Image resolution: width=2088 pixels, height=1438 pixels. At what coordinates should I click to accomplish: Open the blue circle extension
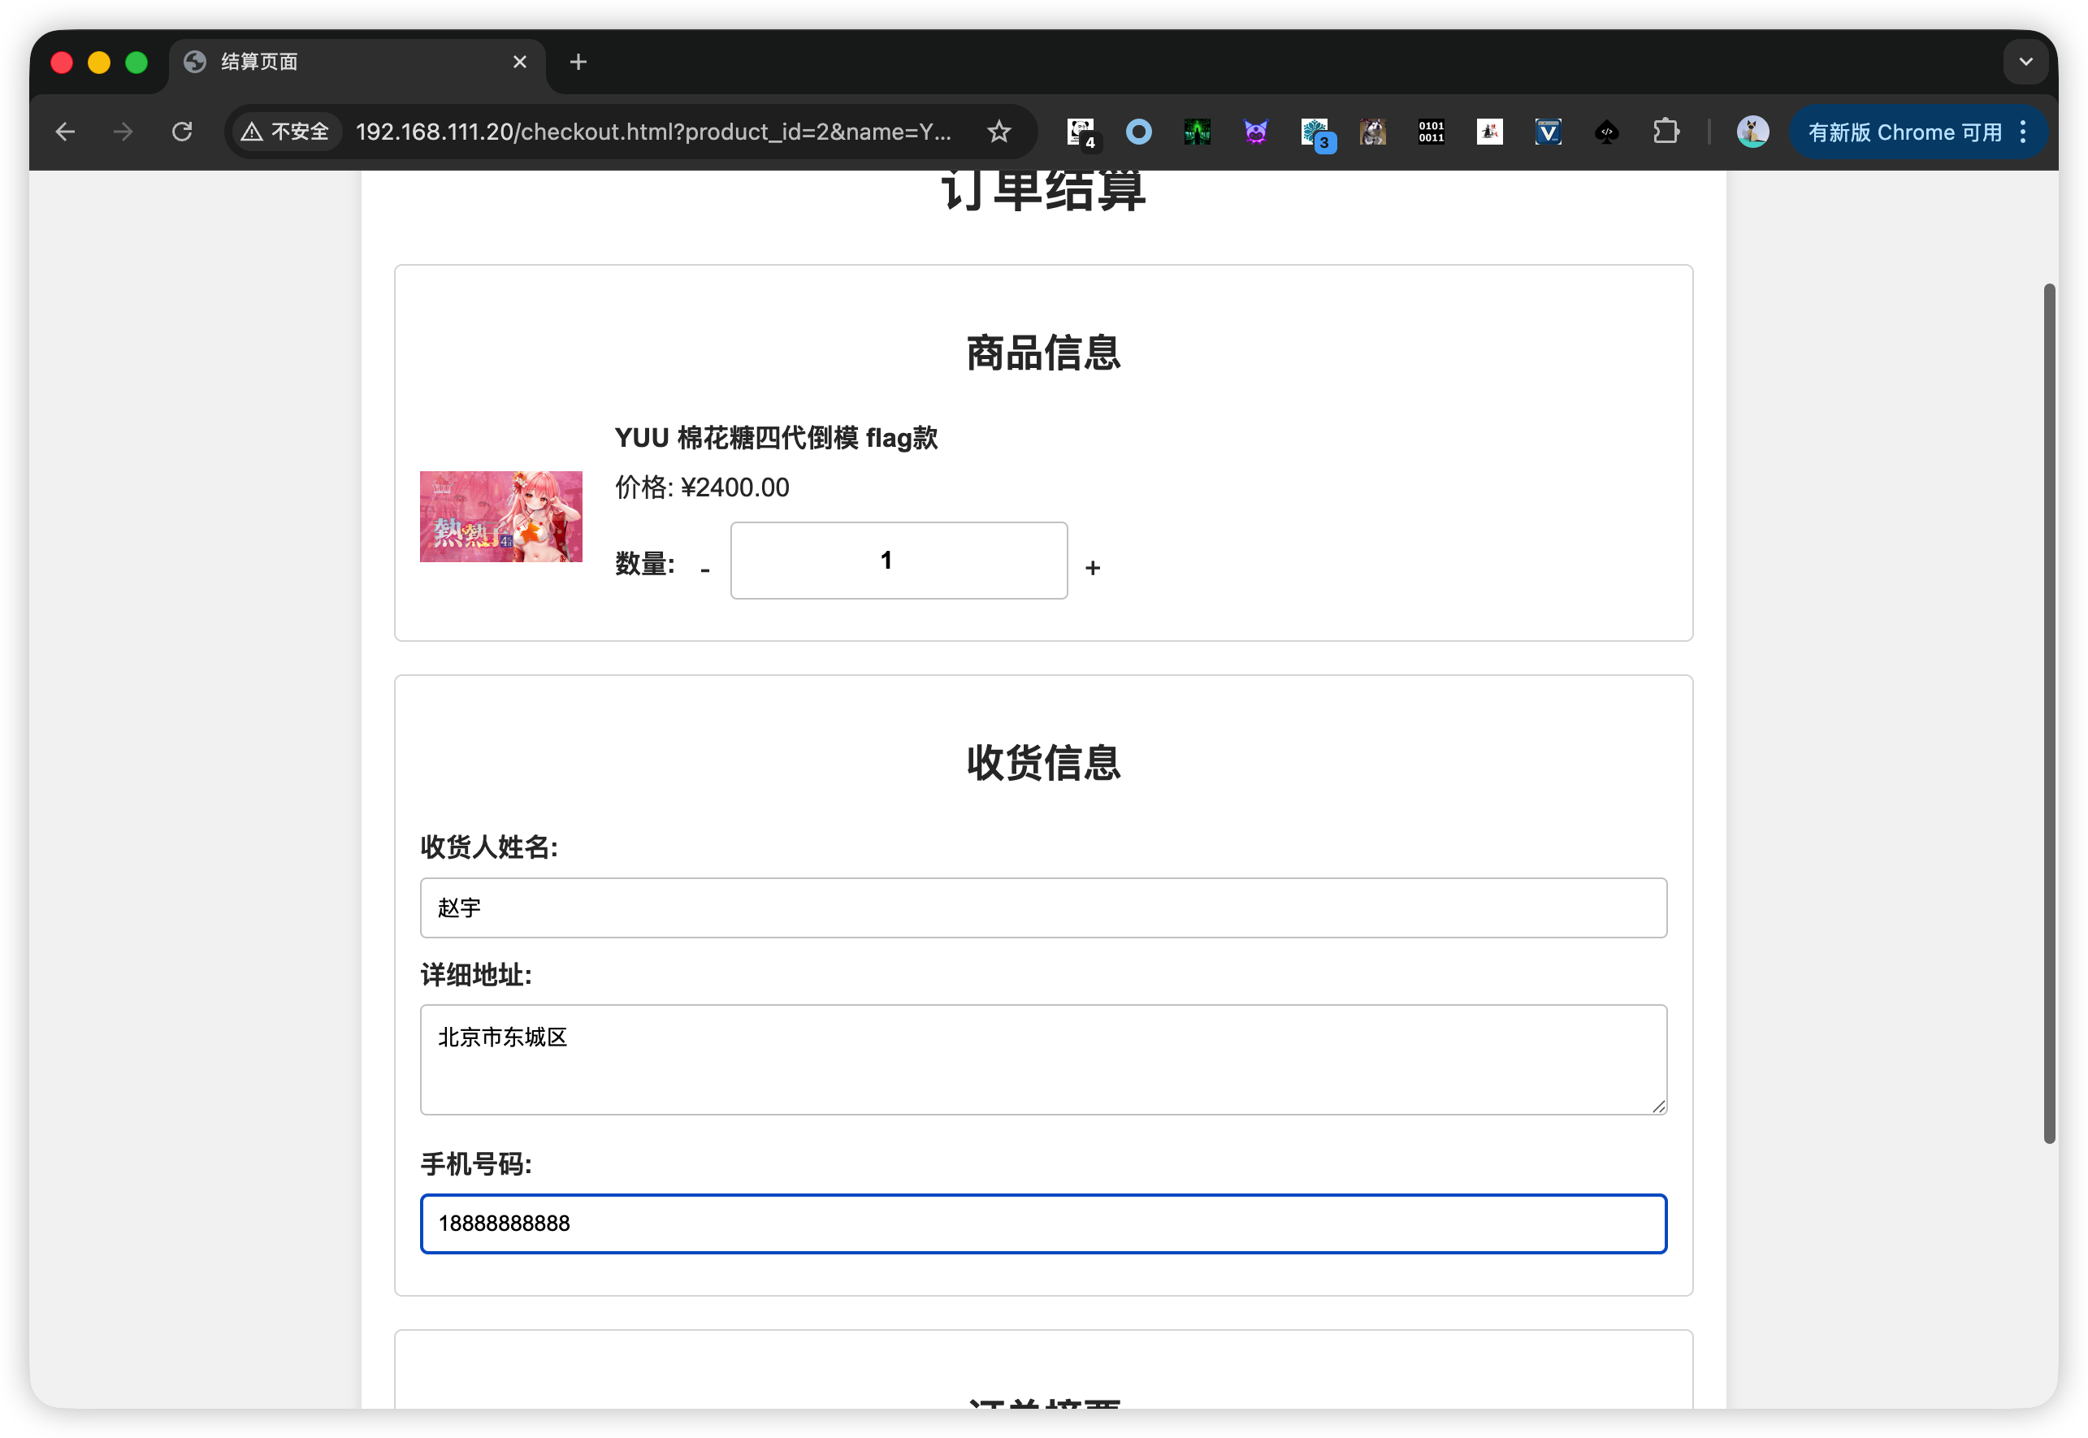pos(1138,132)
